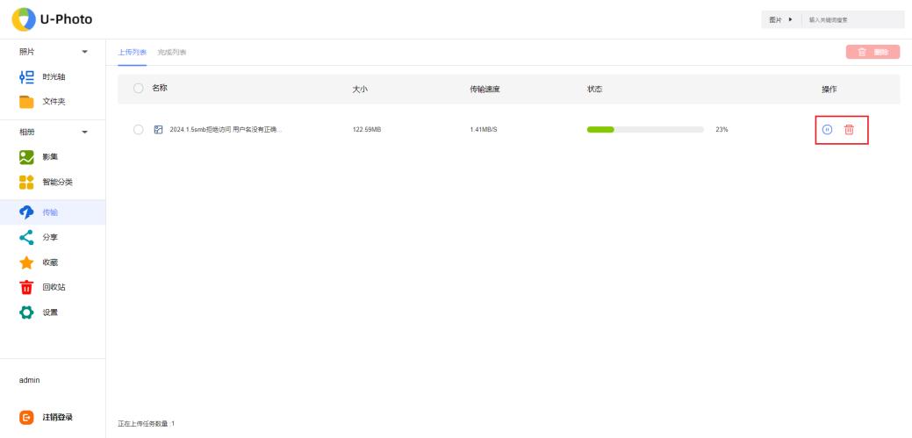Open the 时光轴 timeline view
Screen dimensions: 912x438
pyautogui.click(x=53, y=76)
